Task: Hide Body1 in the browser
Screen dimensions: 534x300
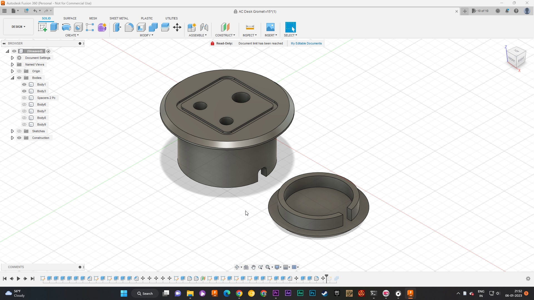Action: (x=24, y=84)
